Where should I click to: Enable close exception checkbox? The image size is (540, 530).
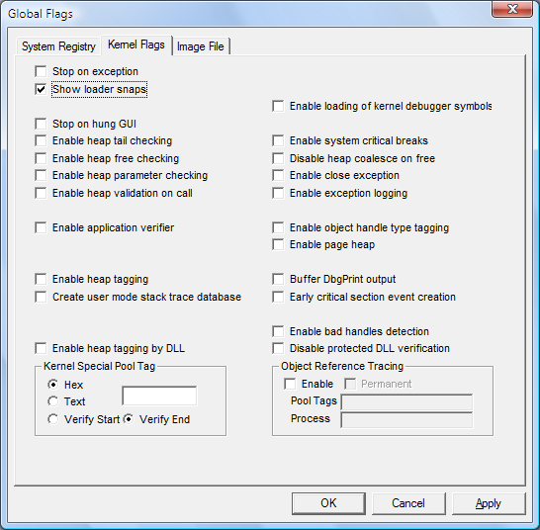tap(278, 175)
